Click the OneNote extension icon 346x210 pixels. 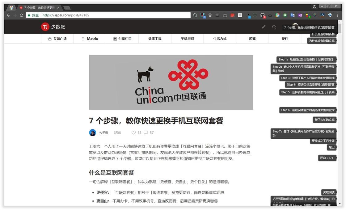point(300,15)
